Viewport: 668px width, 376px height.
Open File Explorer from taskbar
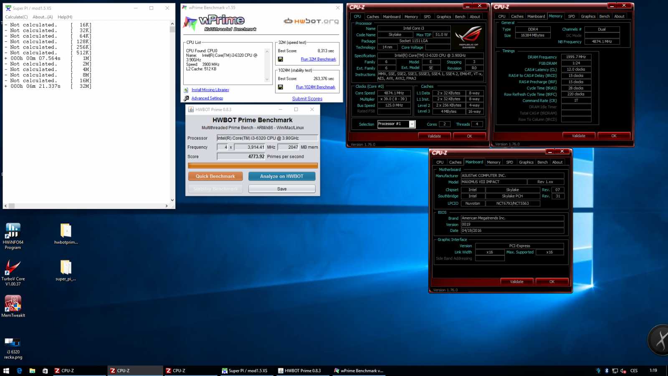tap(32, 371)
